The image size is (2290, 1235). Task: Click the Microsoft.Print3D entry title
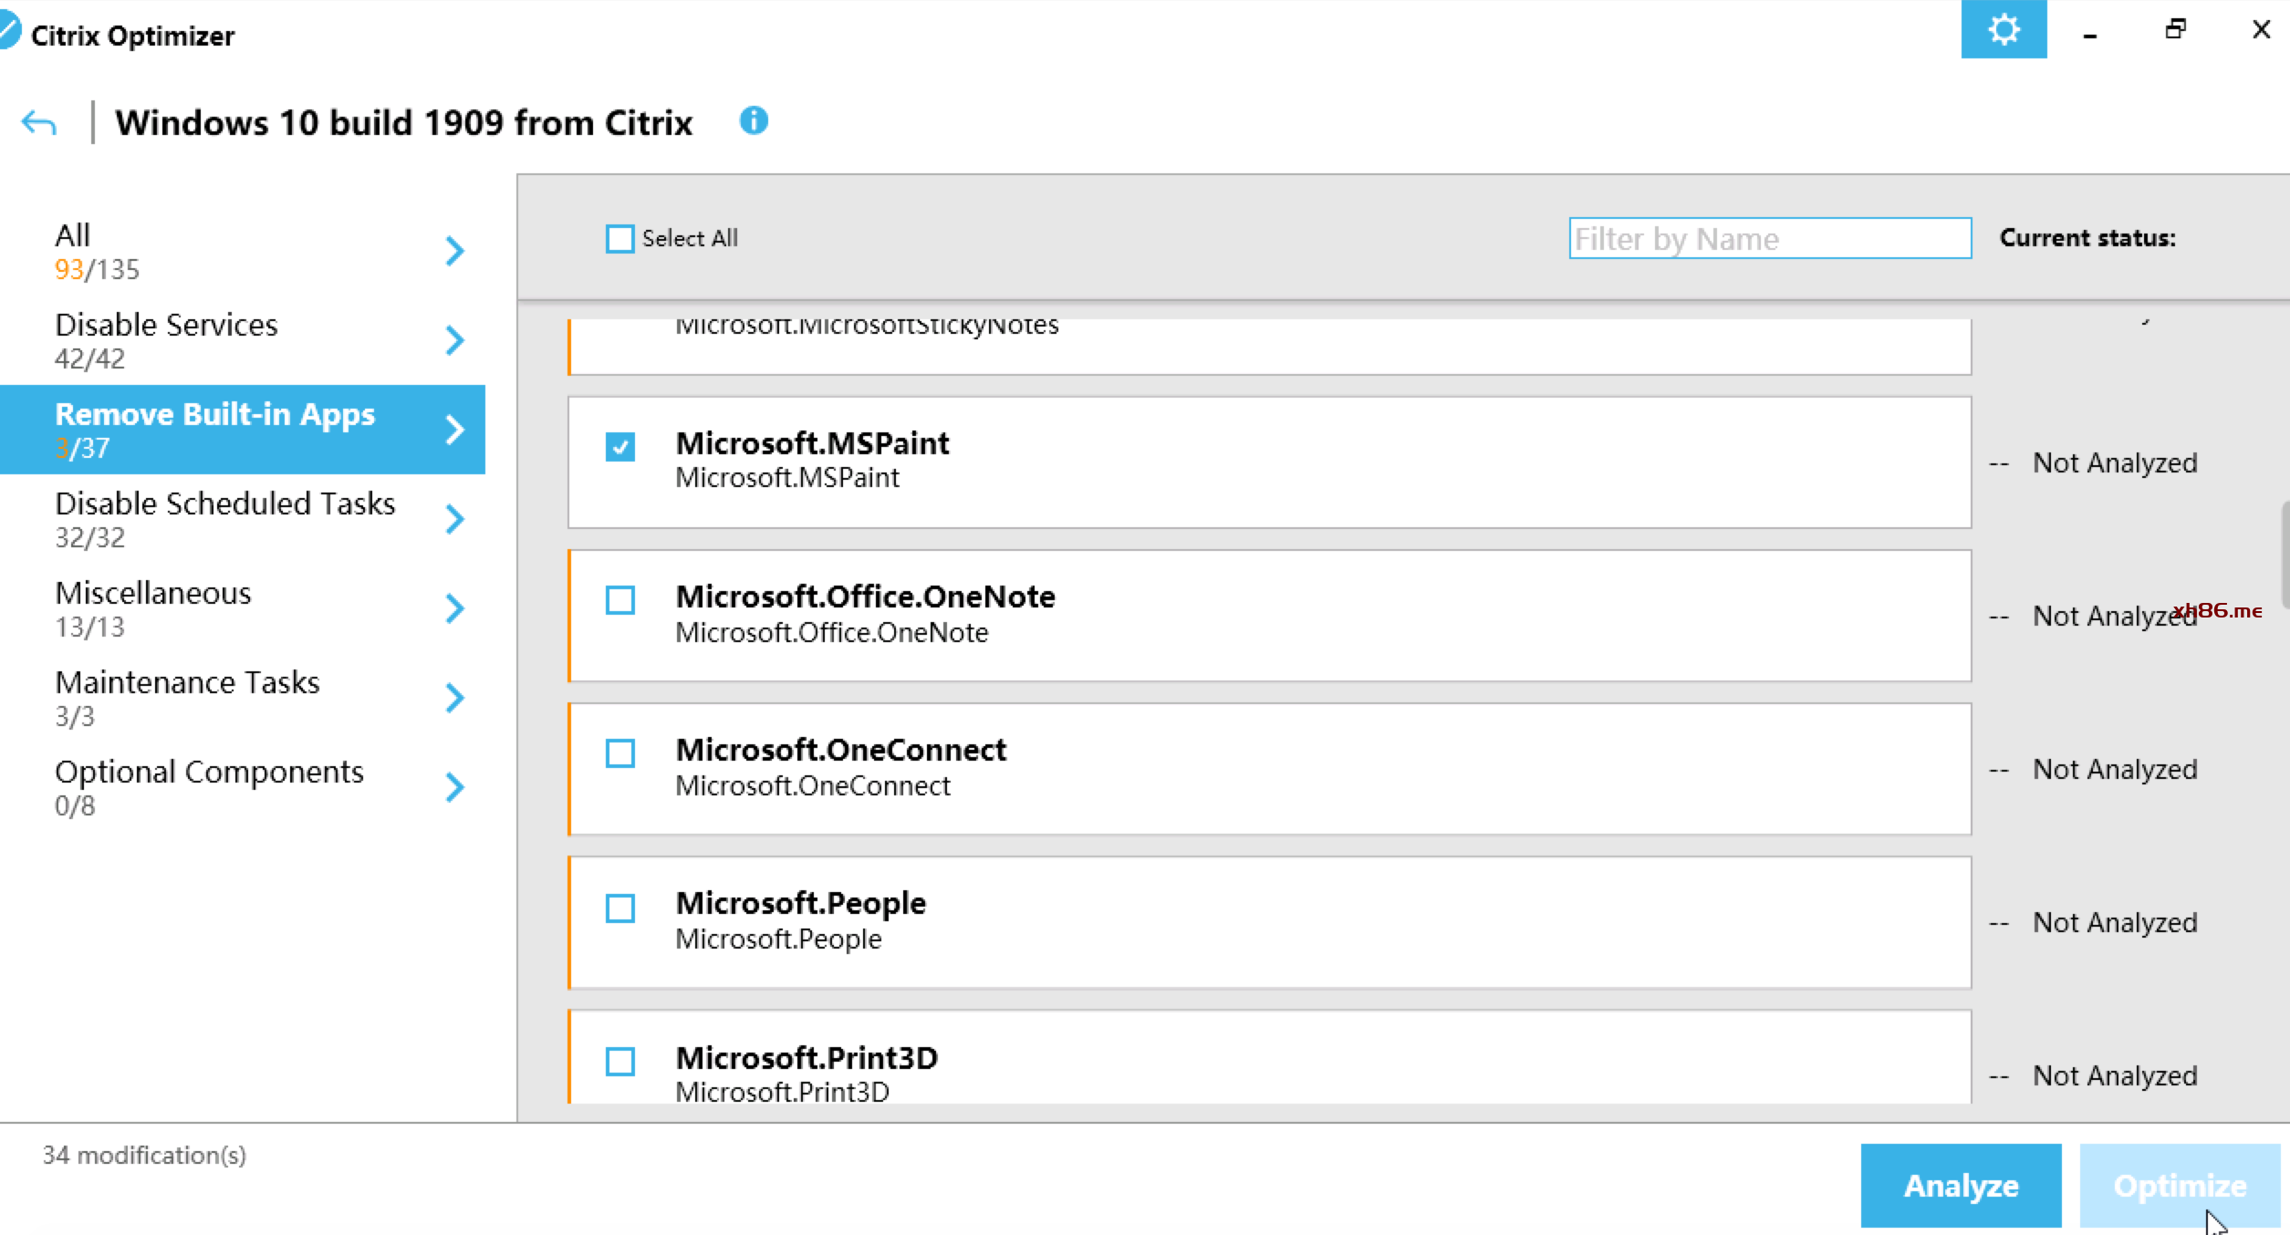(807, 1058)
